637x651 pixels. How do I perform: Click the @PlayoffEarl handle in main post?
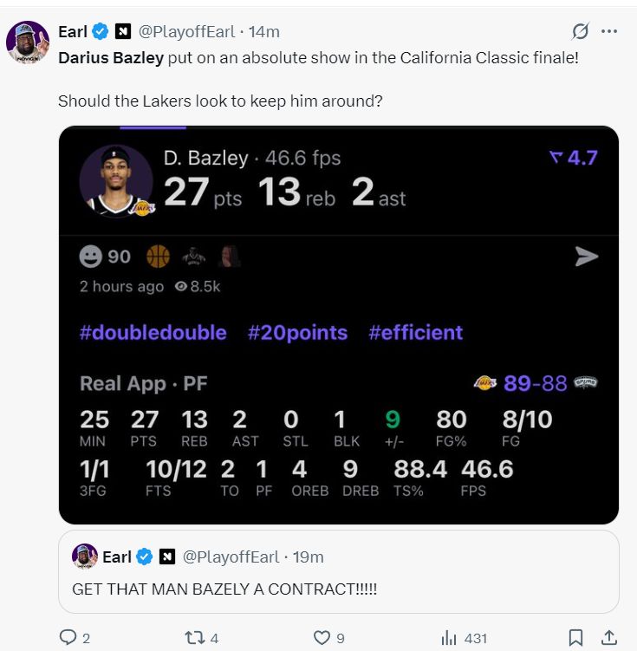186,31
